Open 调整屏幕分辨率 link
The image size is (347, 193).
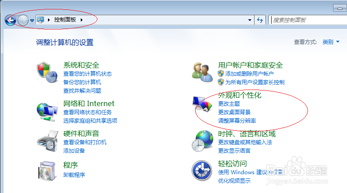(237, 120)
